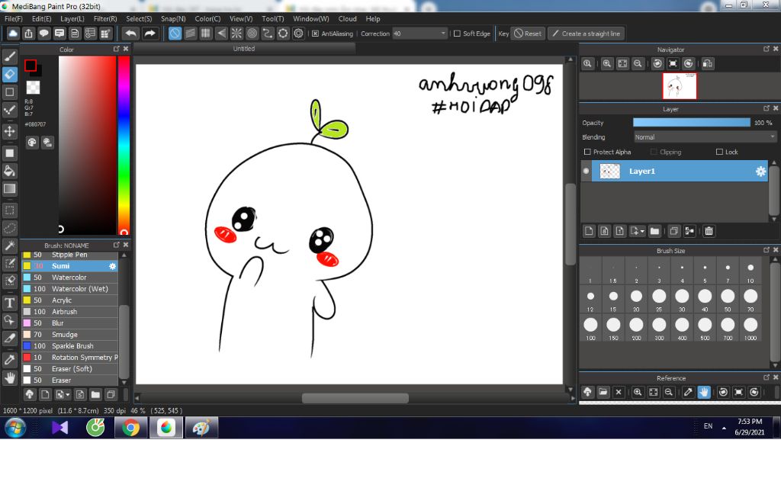The image size is (781, 504).
Task: Zoom out in Navigator panel
Action: (638, 64)
